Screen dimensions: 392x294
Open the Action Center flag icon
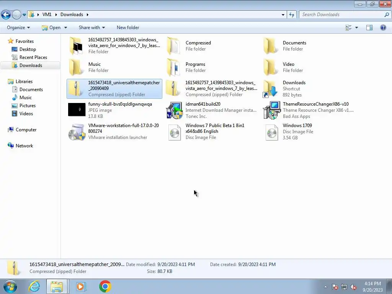[x=335, y=287]
